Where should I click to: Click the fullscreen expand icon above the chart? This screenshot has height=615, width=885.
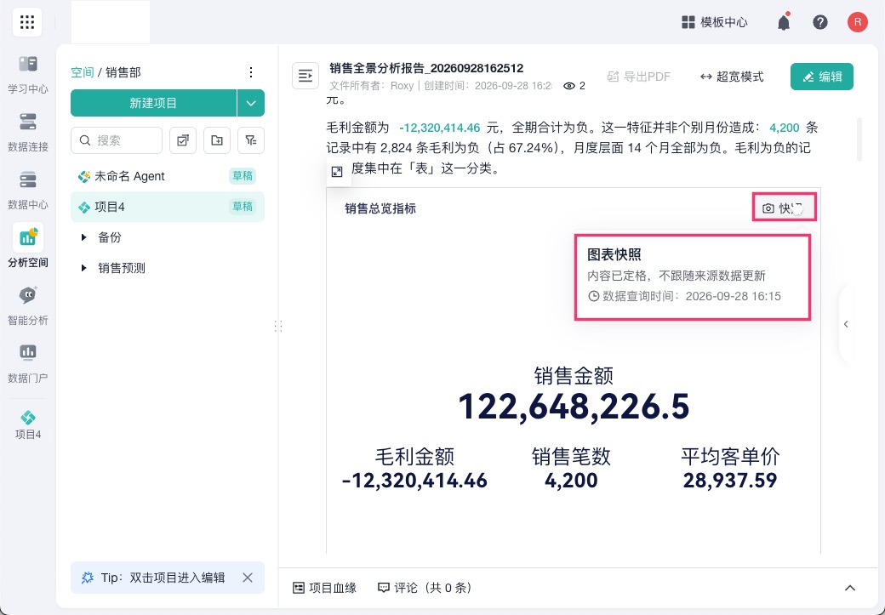coord(337,172)
